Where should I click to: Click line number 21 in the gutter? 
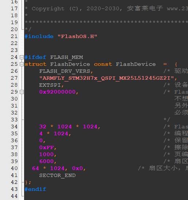[x=14, y=36]
